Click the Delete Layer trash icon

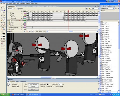pos(25,31)
